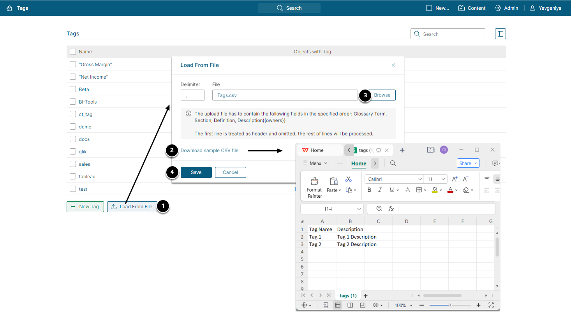Apply Underline formatting in spreadsheet
The width and height of the screenshot is (571, 318).
(x=392, y=190)
